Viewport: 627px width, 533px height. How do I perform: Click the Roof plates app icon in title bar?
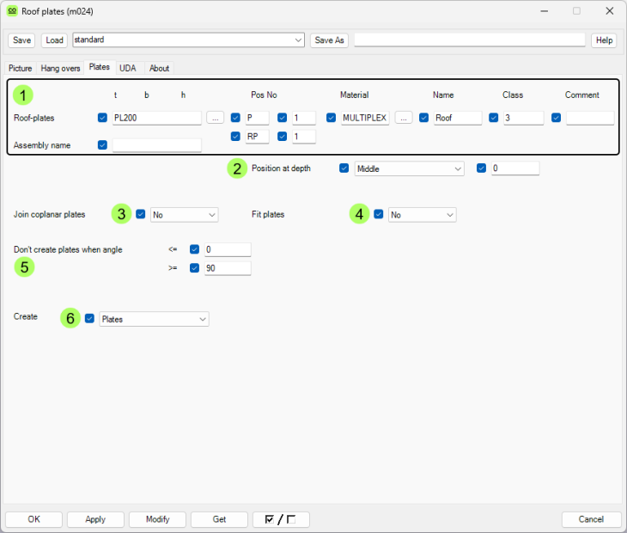pyautogui.click(x=12, y=11)
